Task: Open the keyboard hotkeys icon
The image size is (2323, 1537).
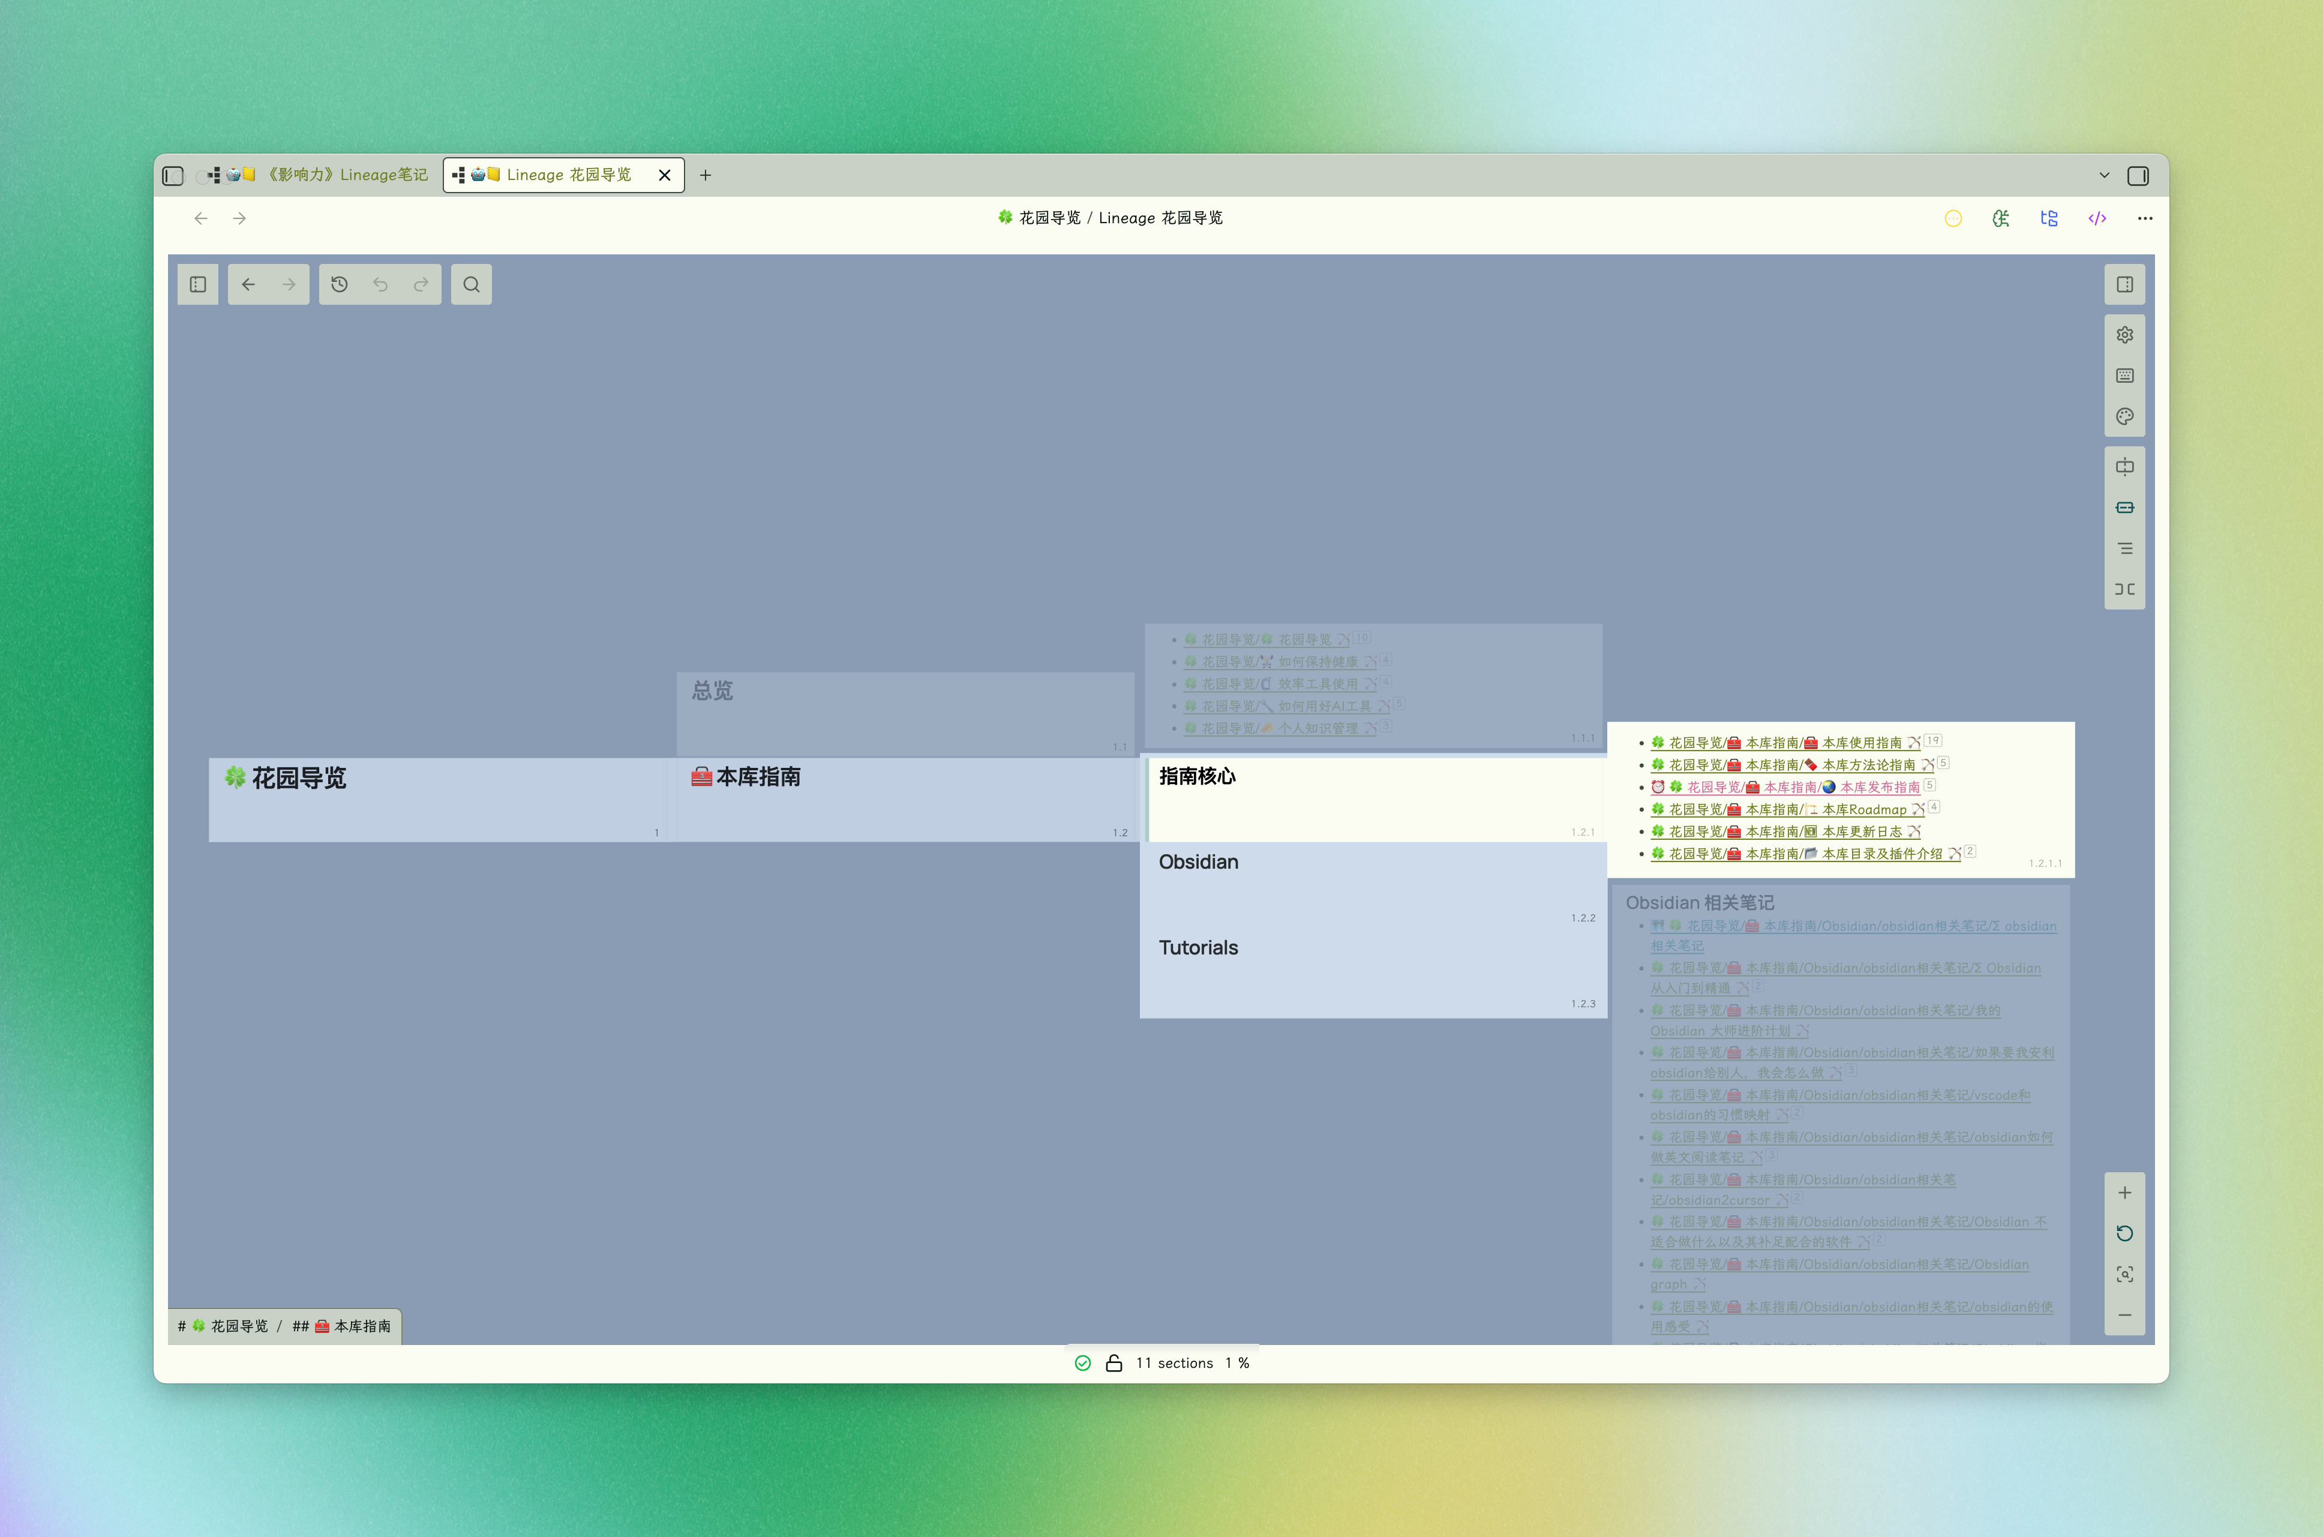Action: tap(2124, 376)
